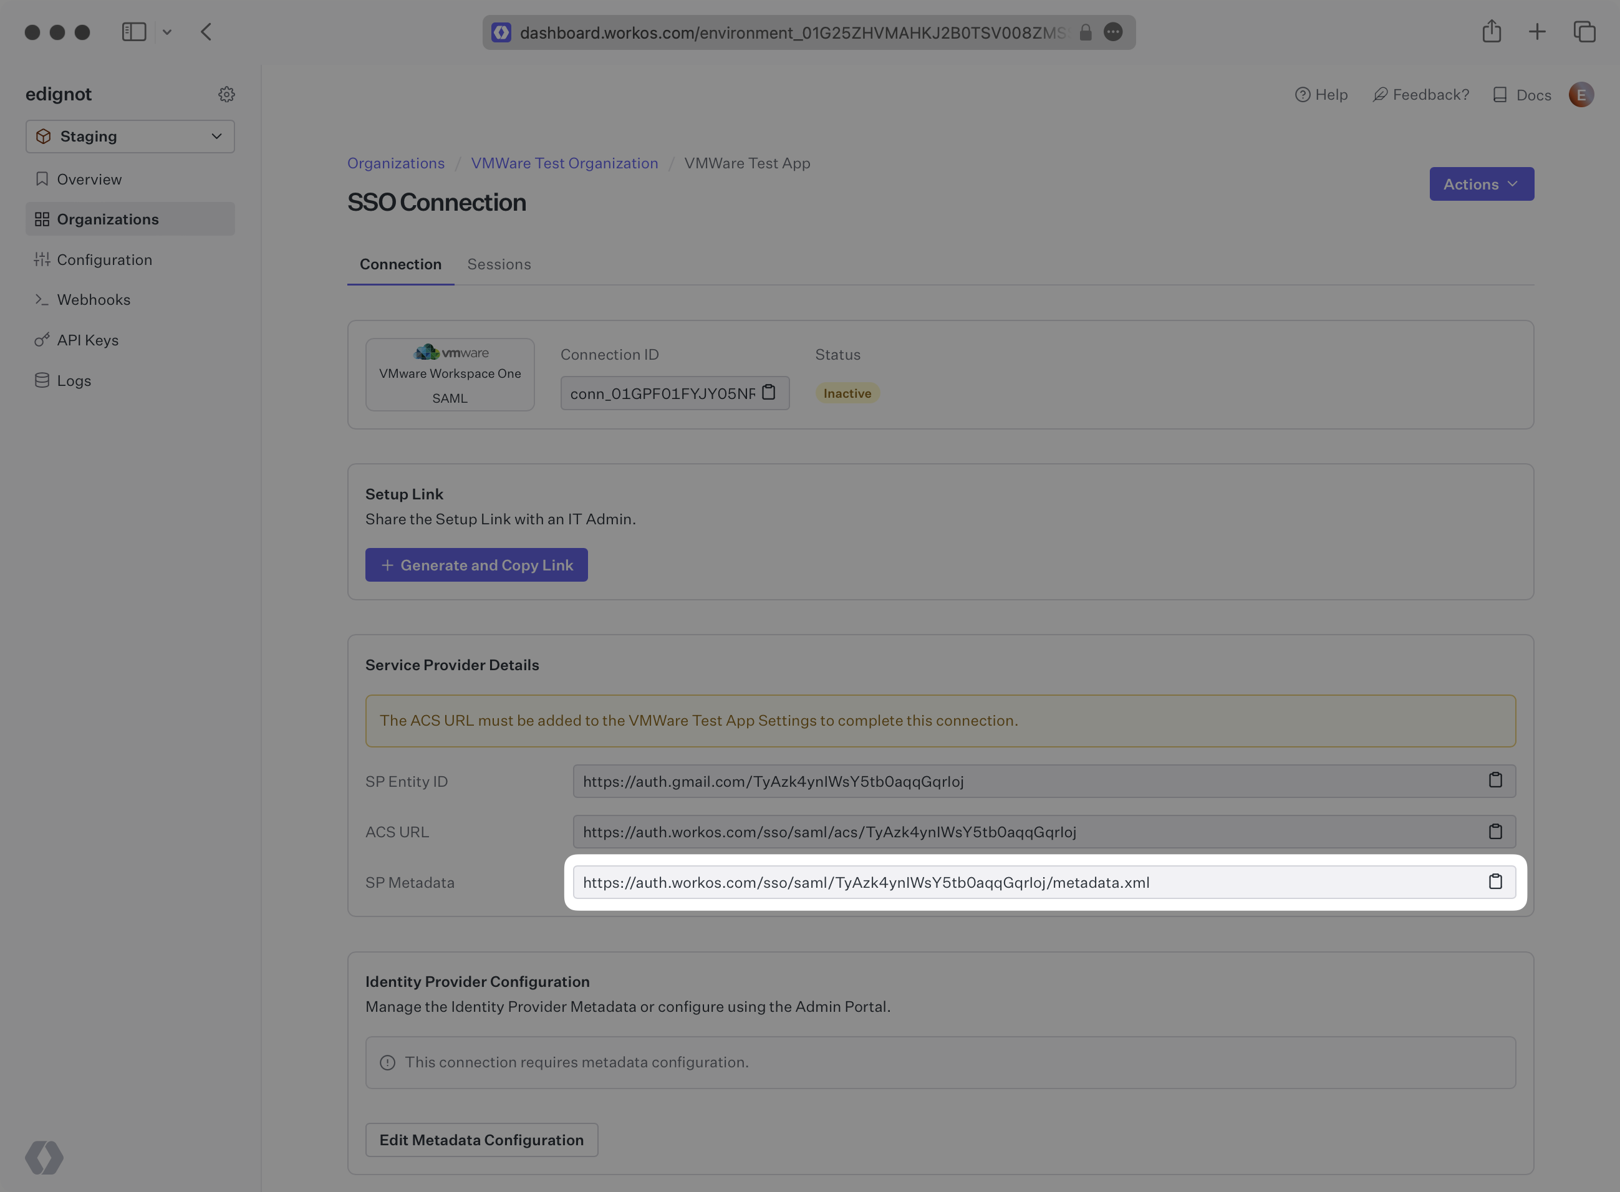
Task: Go to API Keys section
Action: 87,340
